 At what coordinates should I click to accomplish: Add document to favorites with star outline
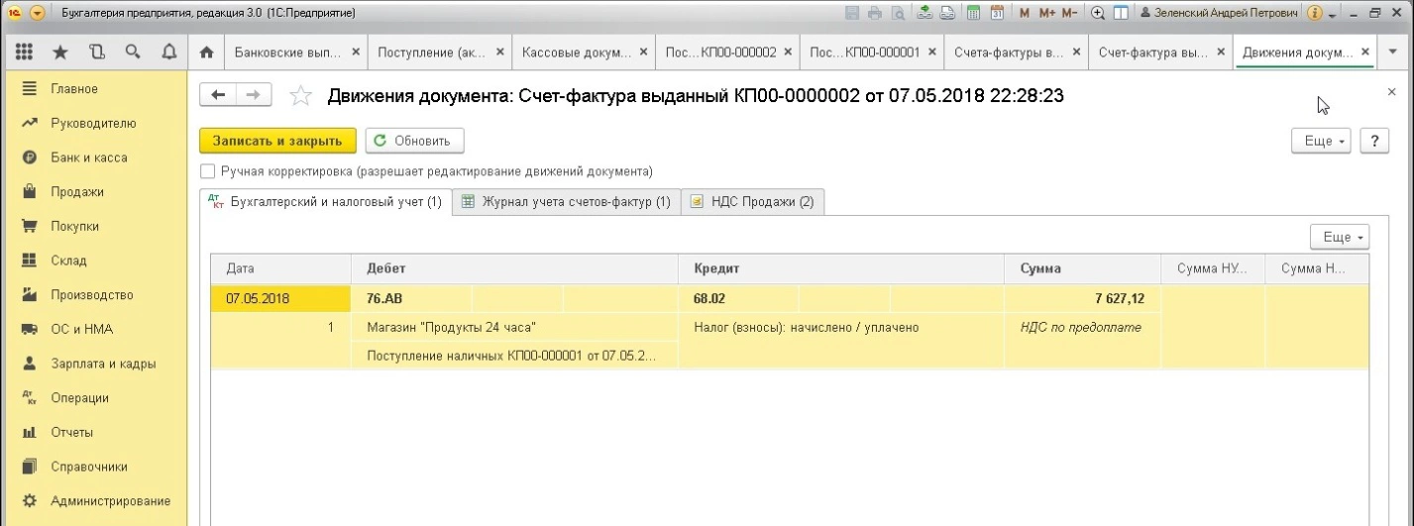pos(299,96)
